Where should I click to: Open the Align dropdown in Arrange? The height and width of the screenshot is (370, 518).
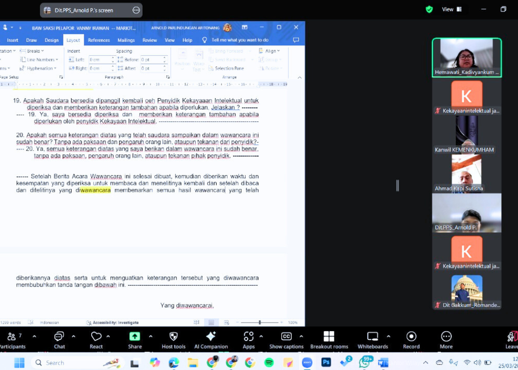tap(269, 51)
